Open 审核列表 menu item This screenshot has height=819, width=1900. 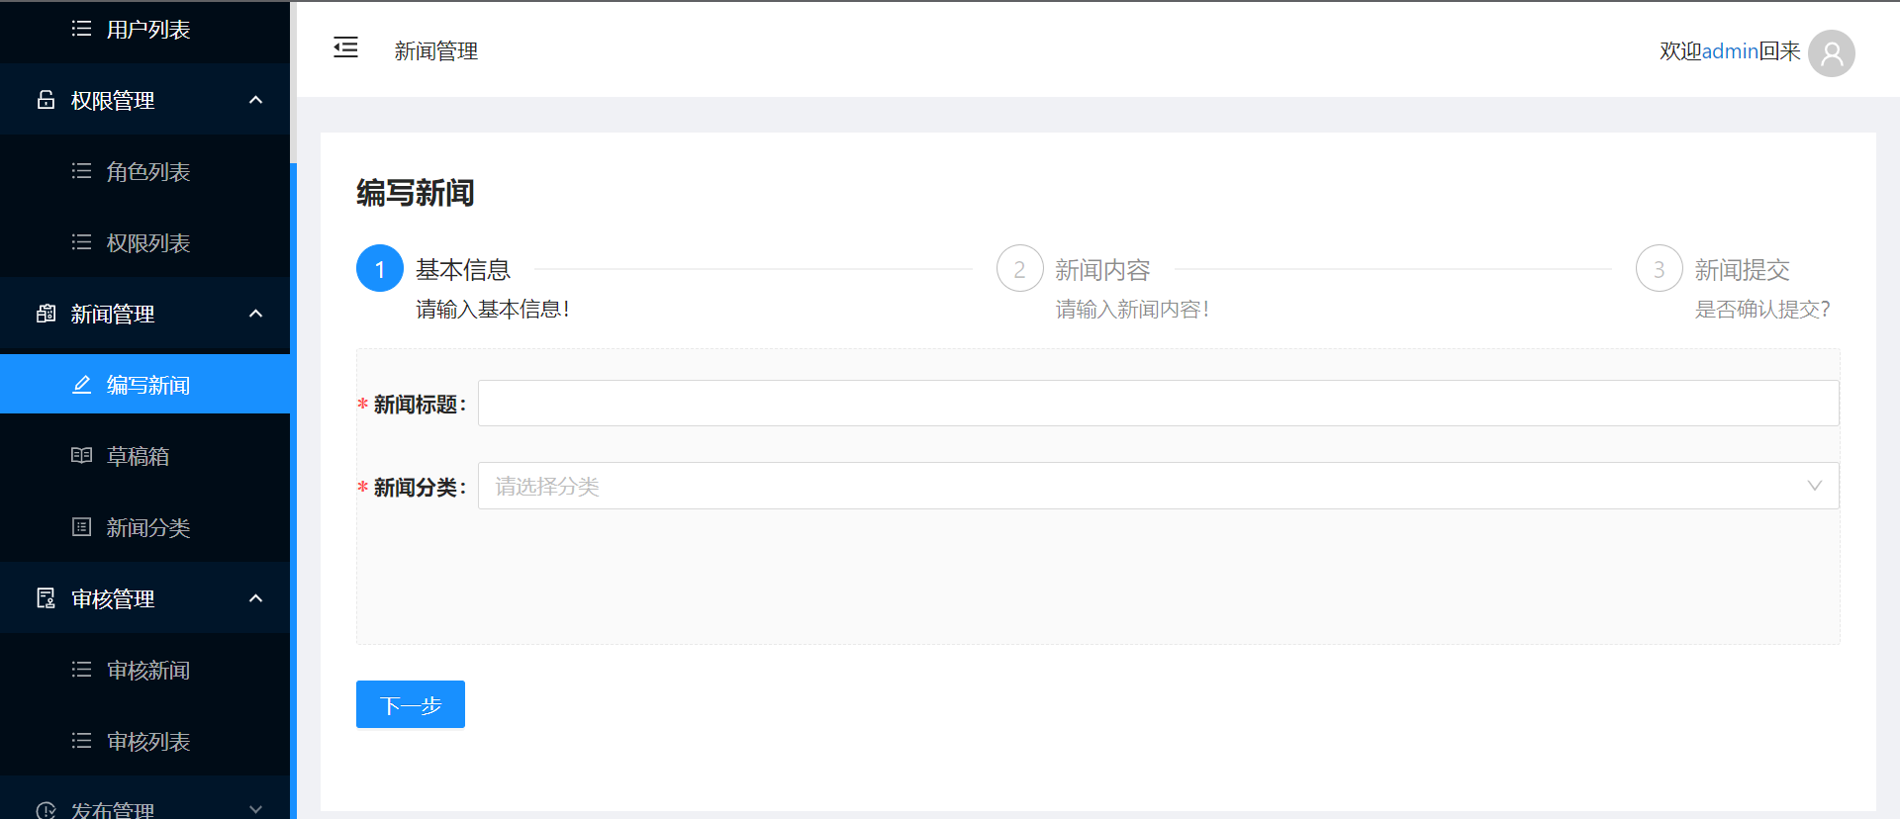tap(144, 741)
